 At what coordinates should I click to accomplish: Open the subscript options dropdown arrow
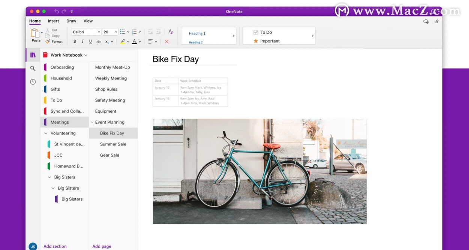point(112,42)
